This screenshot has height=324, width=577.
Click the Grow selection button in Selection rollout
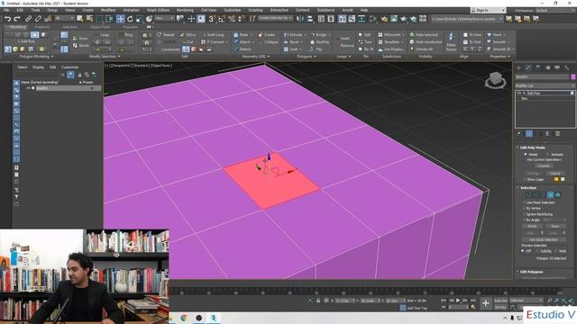point(555,226)
